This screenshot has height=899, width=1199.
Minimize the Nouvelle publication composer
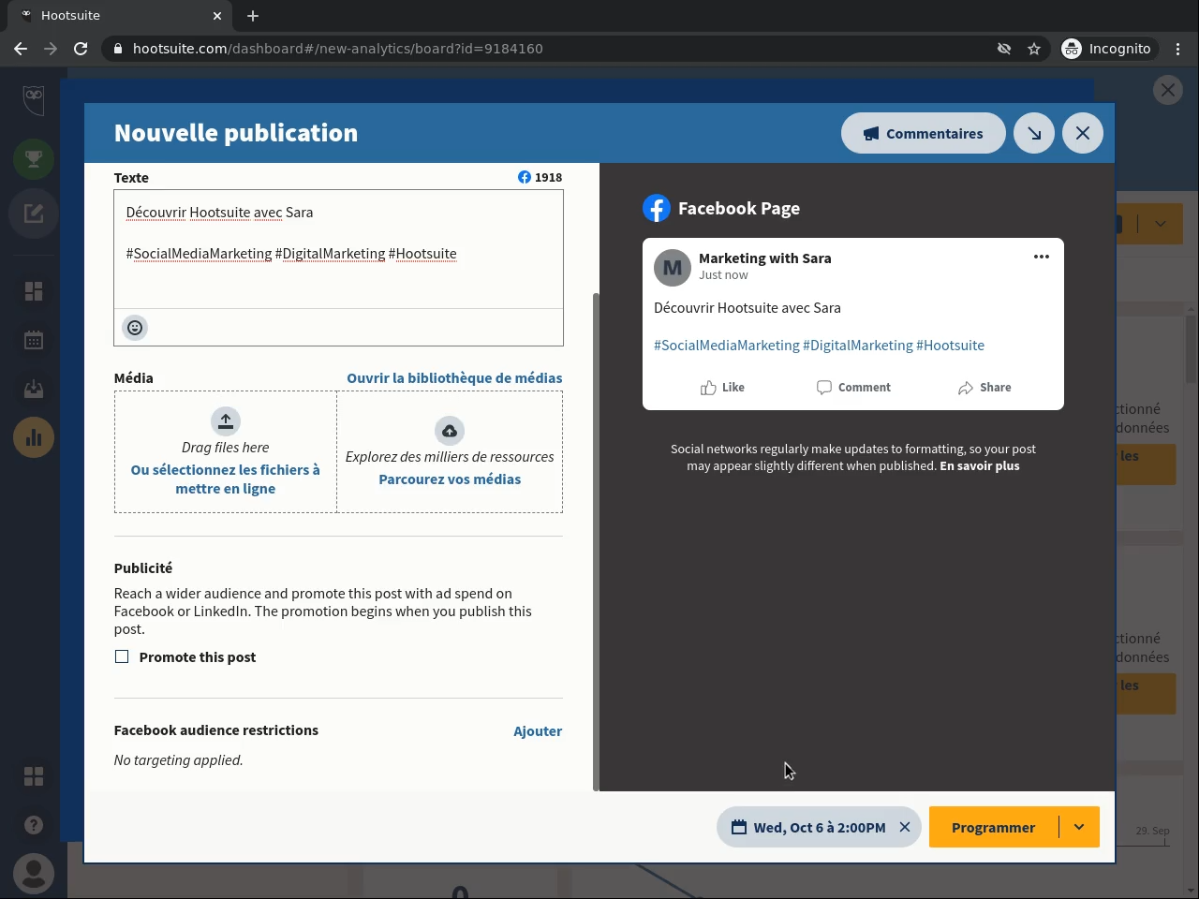(x=1034, y=133)
